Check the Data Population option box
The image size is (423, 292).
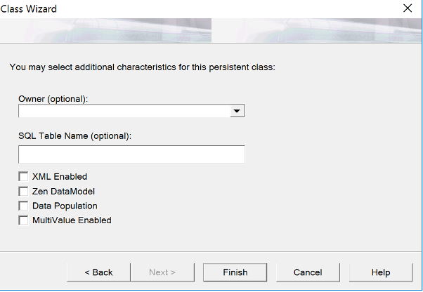pos(23,206)
